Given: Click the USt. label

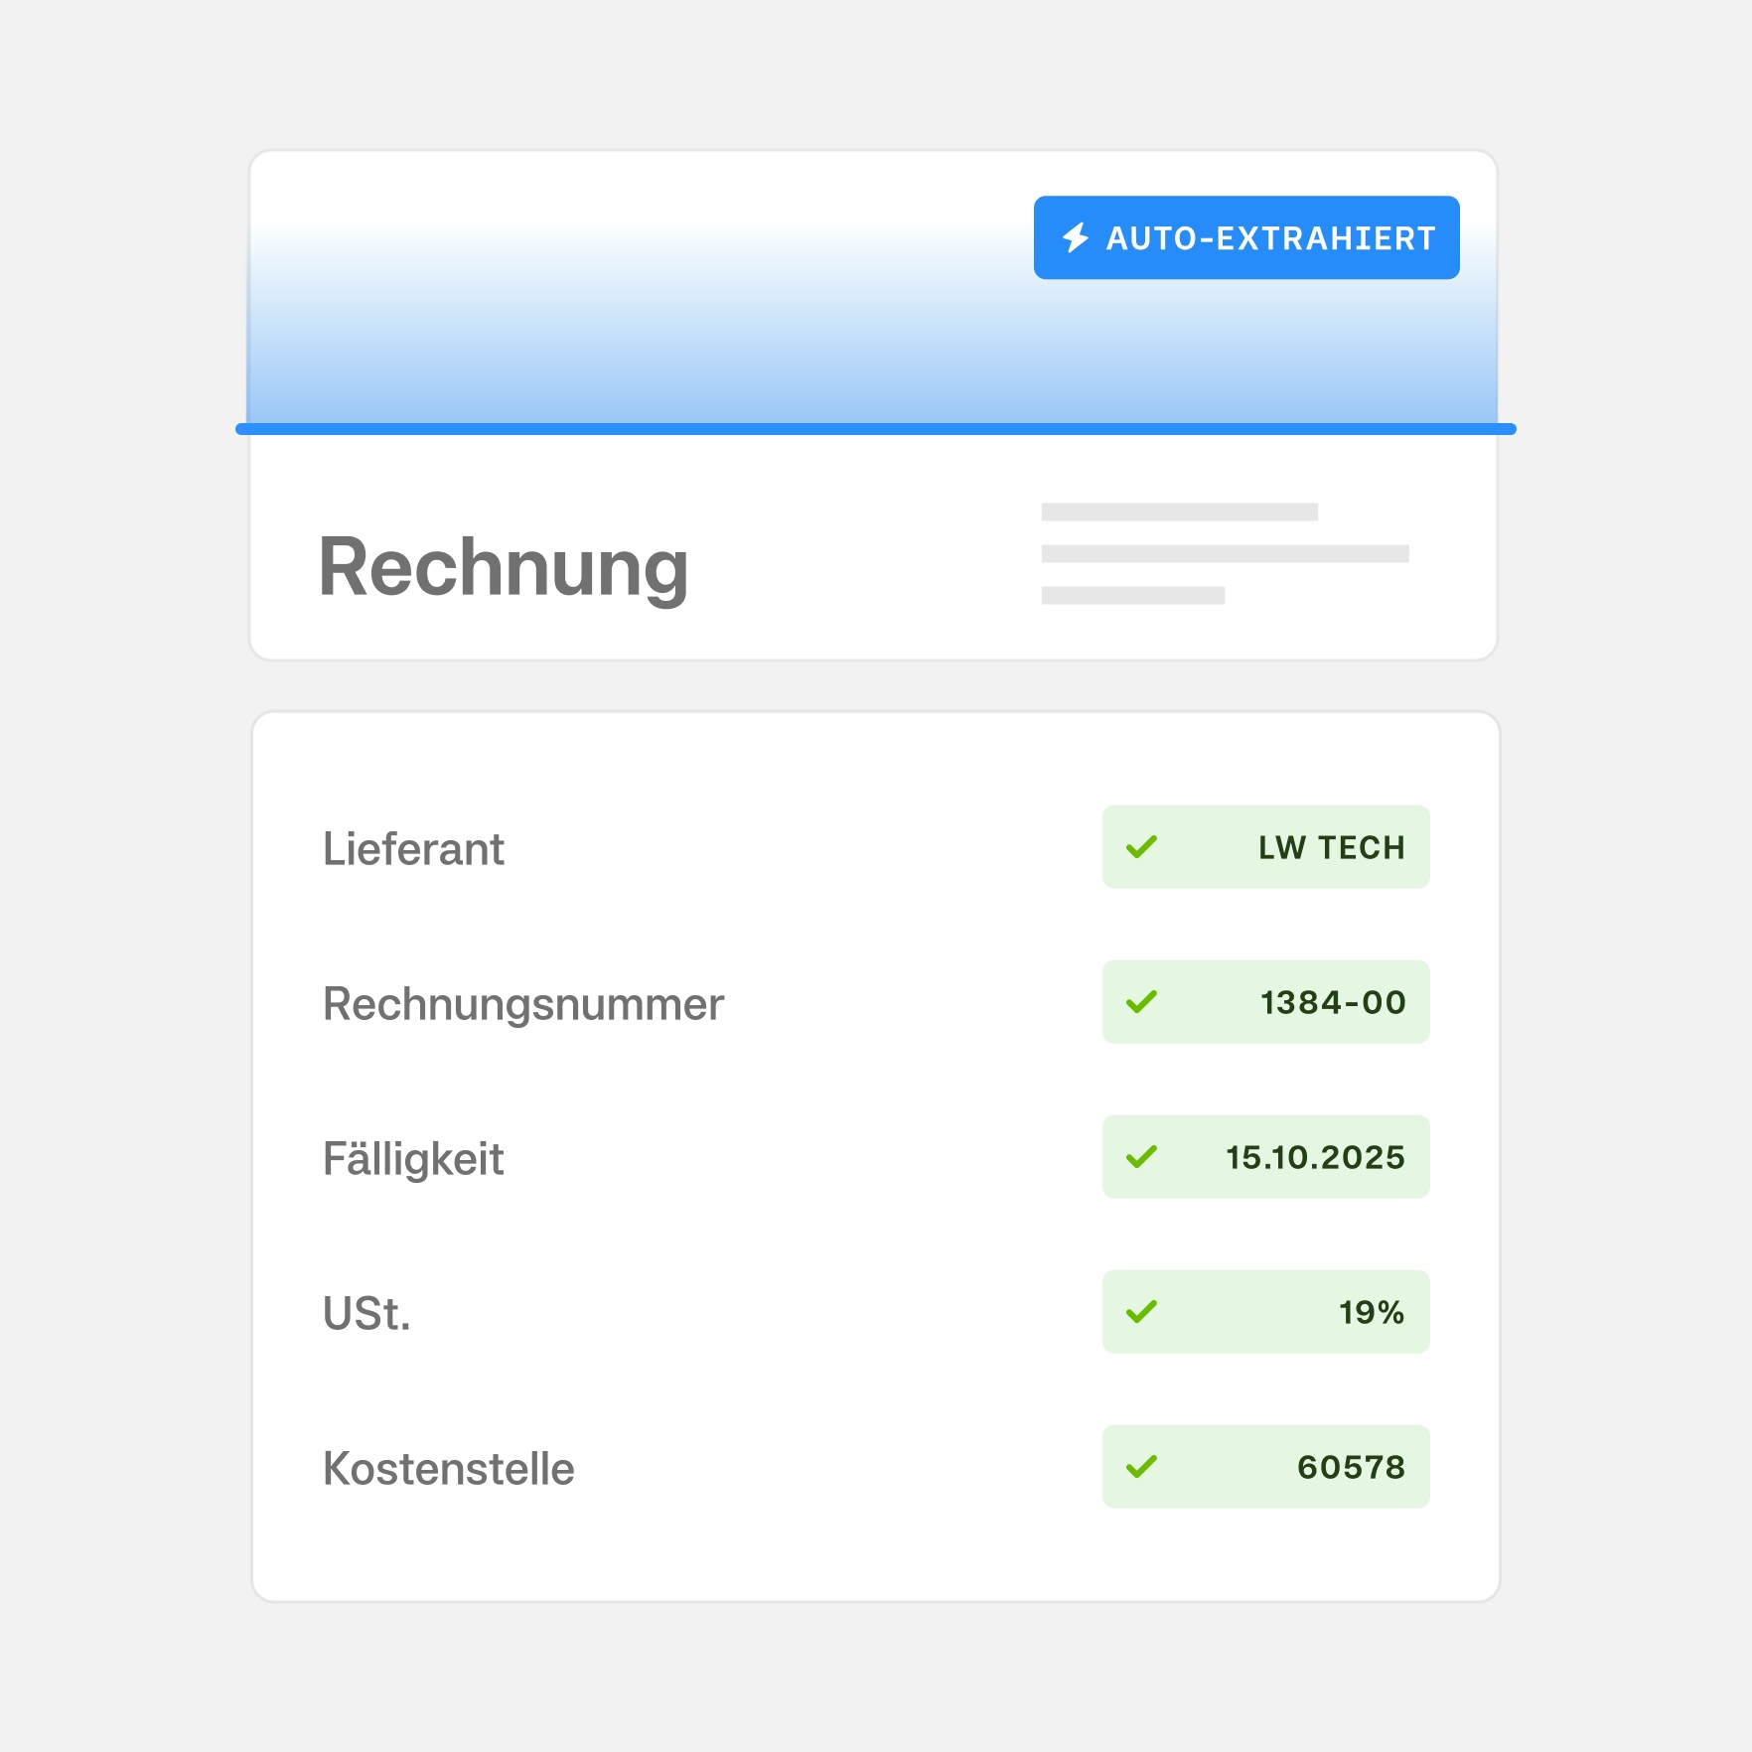Looking at the screenshot, I should point(366,1314).
